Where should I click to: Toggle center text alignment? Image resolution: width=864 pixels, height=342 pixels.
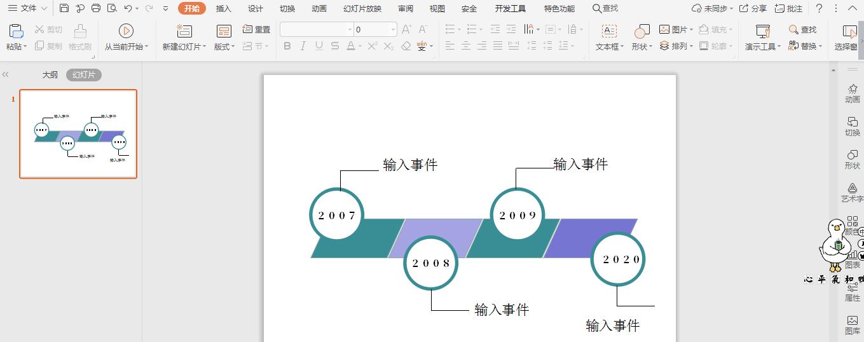coord(466,46)
